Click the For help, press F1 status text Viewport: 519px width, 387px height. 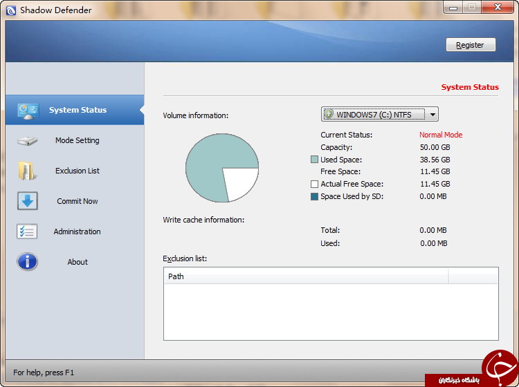(x=44, y=372)
